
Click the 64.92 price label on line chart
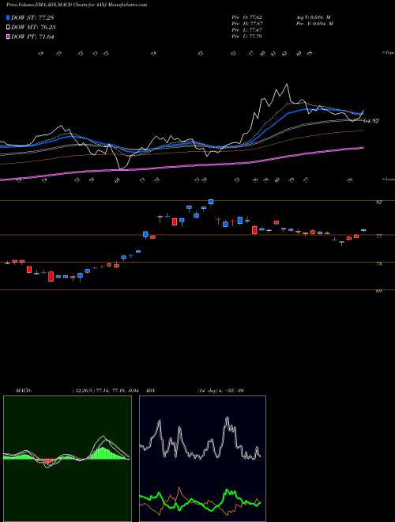[371, 121]
